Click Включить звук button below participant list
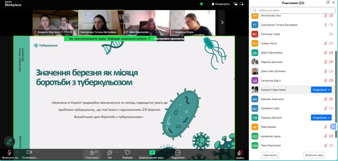 point(314,155)
